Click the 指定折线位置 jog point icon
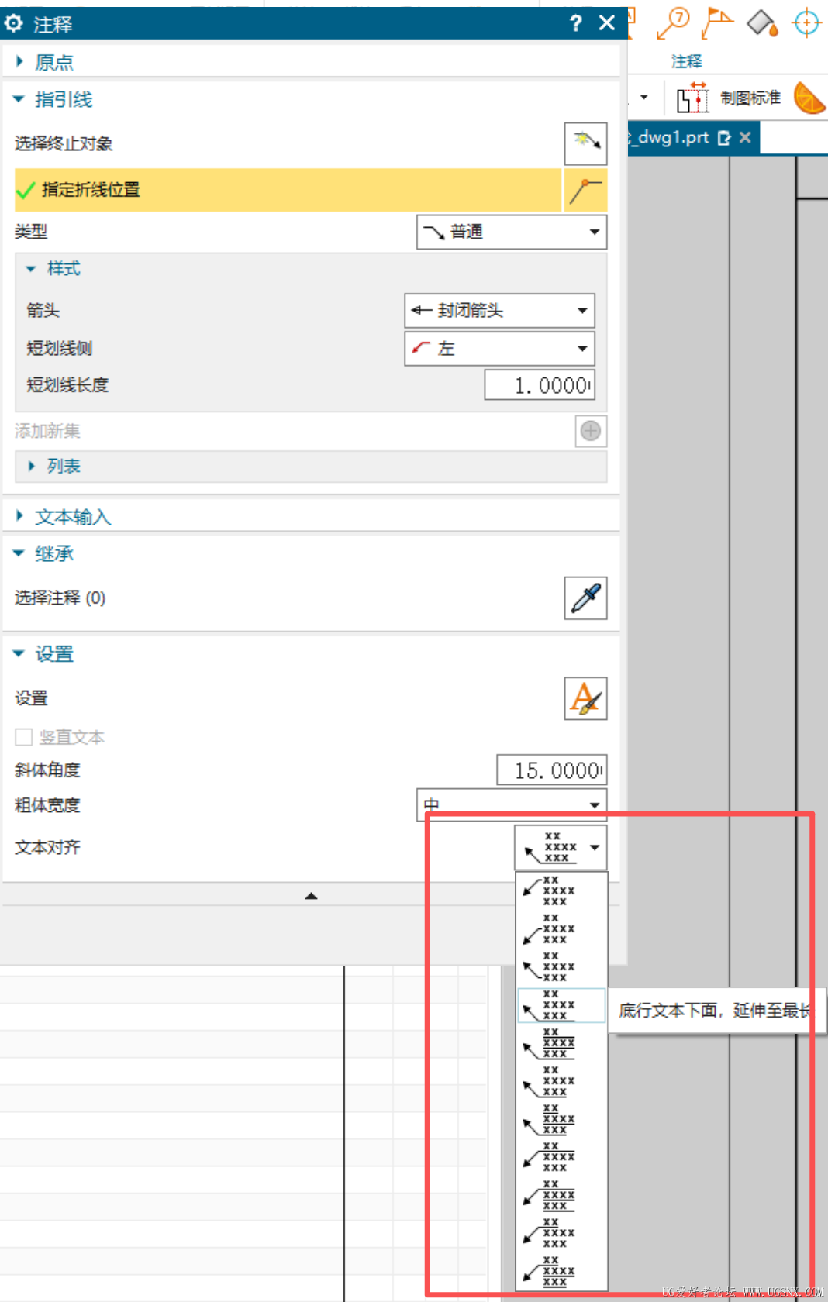 coord(585,190)
